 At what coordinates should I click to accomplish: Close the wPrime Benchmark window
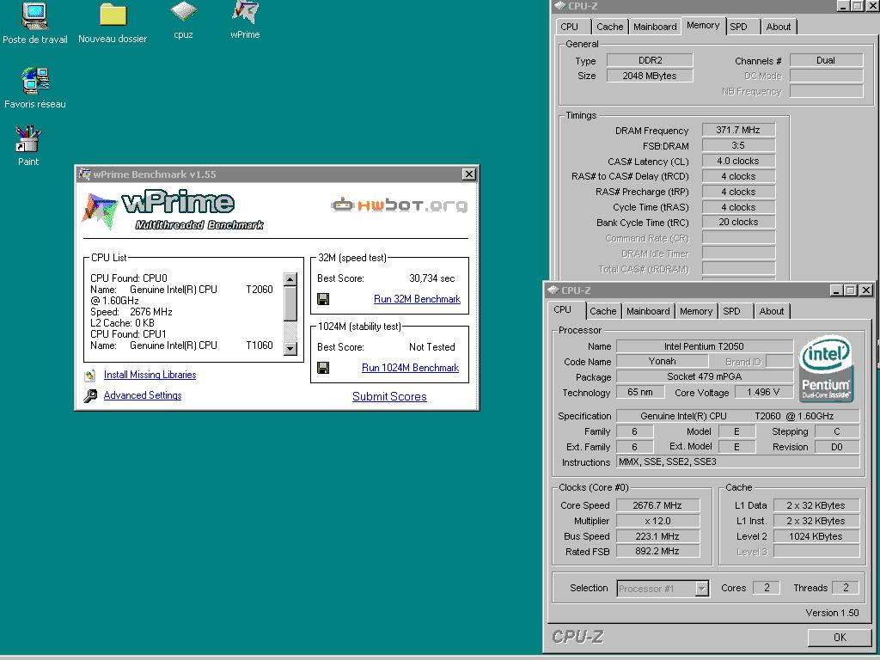pyautogui.click(x=469, y=174)
